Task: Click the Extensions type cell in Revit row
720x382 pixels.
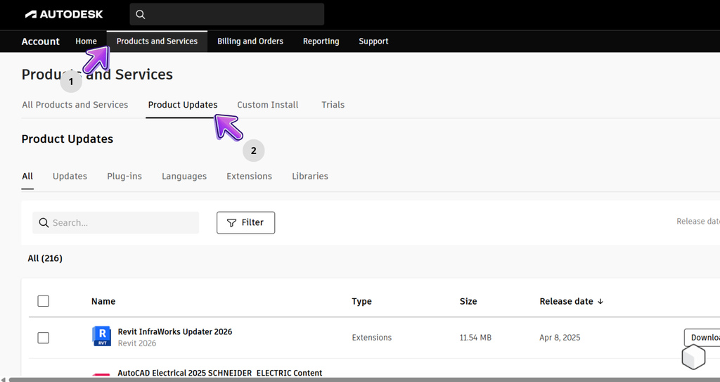Action: click(372, 338)
